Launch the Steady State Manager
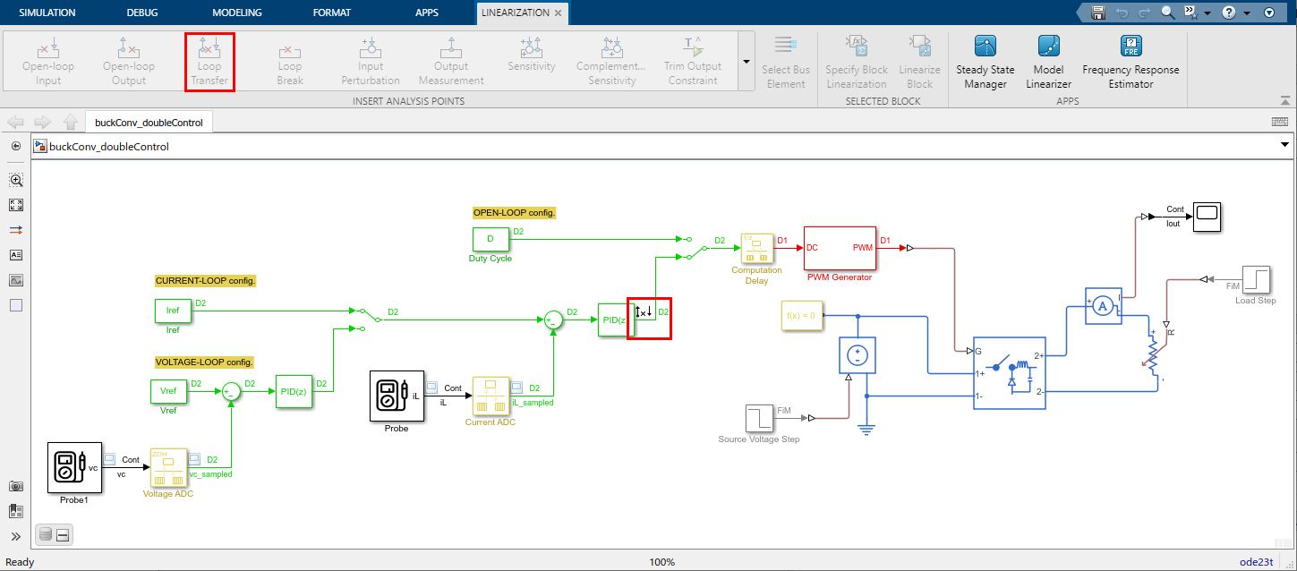The height and width of the screenshot is (571, 1297). (x=985, y=60)
